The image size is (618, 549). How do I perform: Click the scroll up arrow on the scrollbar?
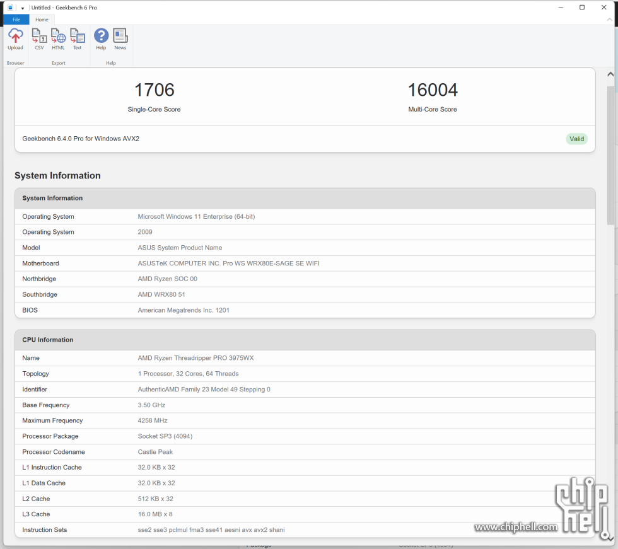[610, 74]
